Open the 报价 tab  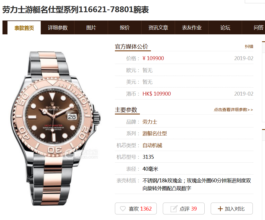(125, 27)
